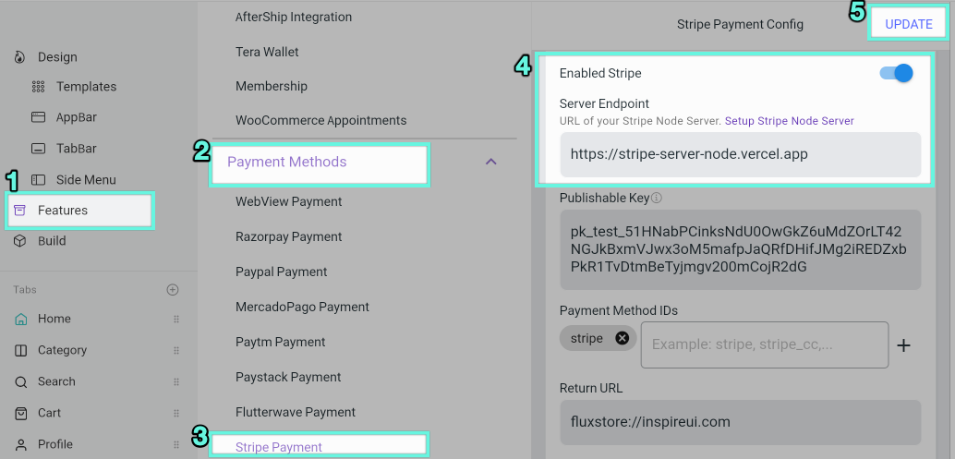This screenshot has height=459, width=955.
Task: Collapse the Payment Methods section chevron
Action: pyautogui.click(x=491, y=162)
